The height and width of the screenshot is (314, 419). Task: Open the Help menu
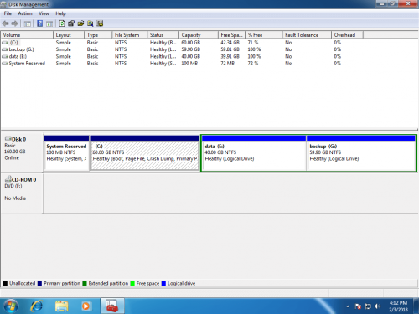click(60, 13)
